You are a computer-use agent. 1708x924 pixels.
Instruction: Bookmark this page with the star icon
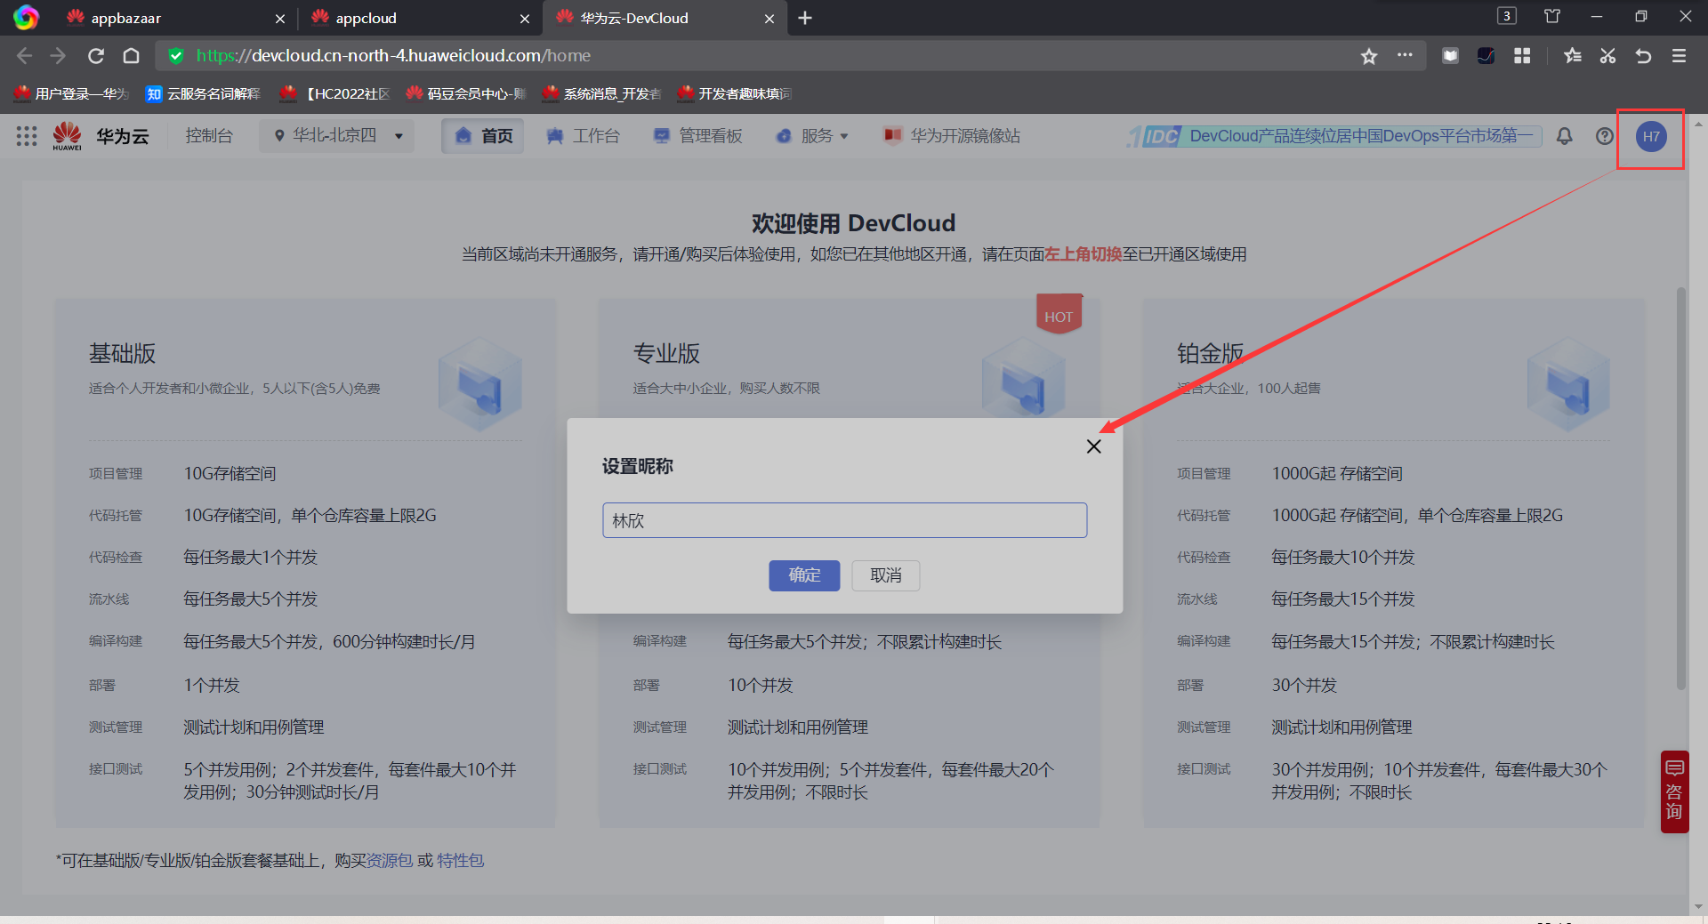pyautogui.click(x=1369, y=56)
